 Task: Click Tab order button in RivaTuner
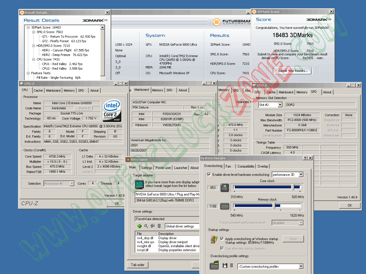pos(138,265)
